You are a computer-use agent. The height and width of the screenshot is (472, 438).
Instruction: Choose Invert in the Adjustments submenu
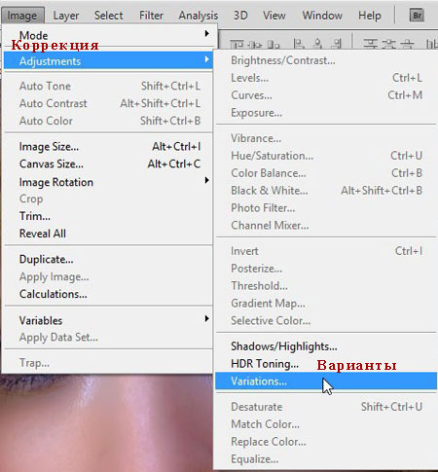(326, 251)
